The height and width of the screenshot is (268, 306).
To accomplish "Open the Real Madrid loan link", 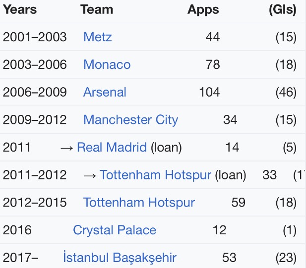I will click(112, 147).
